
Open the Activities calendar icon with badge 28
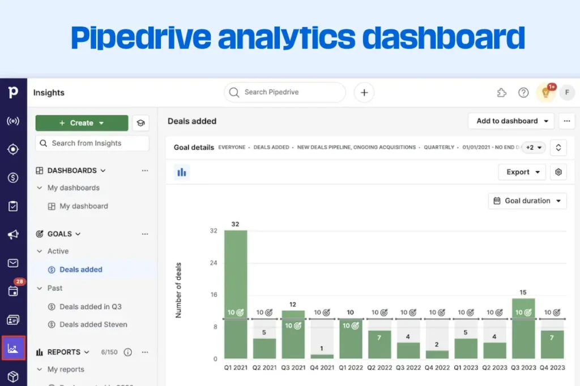(x=13, y=291)
